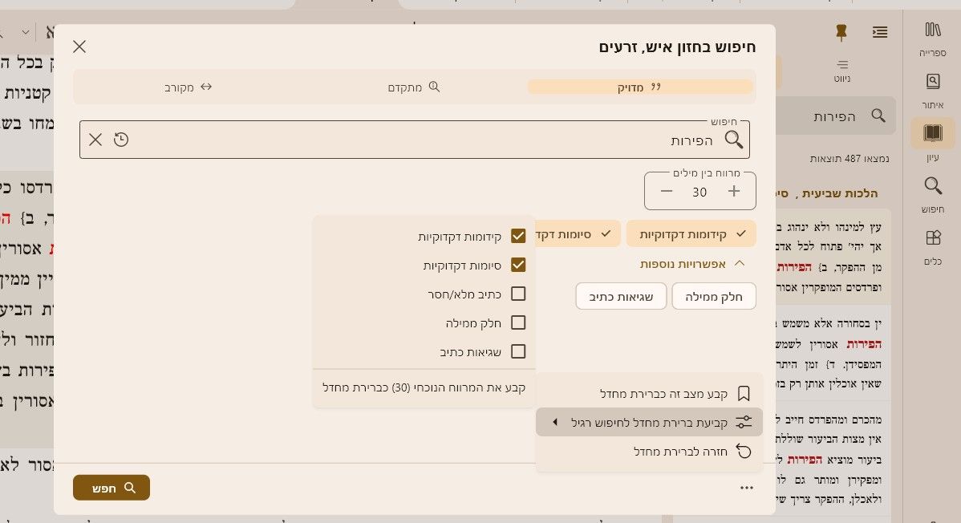Click the font size dropdown arrow at top left
The height and width of the screenshot is (523, 961).
point(25,32)
